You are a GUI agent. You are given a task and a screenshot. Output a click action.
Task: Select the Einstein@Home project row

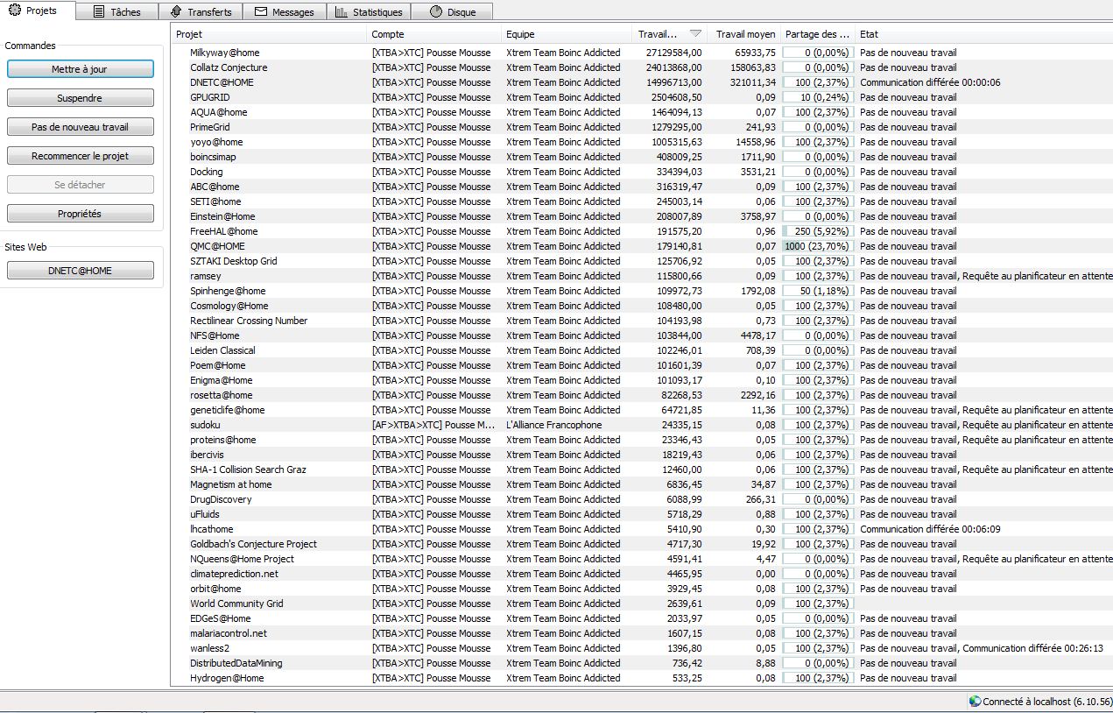tap(642, 216)
